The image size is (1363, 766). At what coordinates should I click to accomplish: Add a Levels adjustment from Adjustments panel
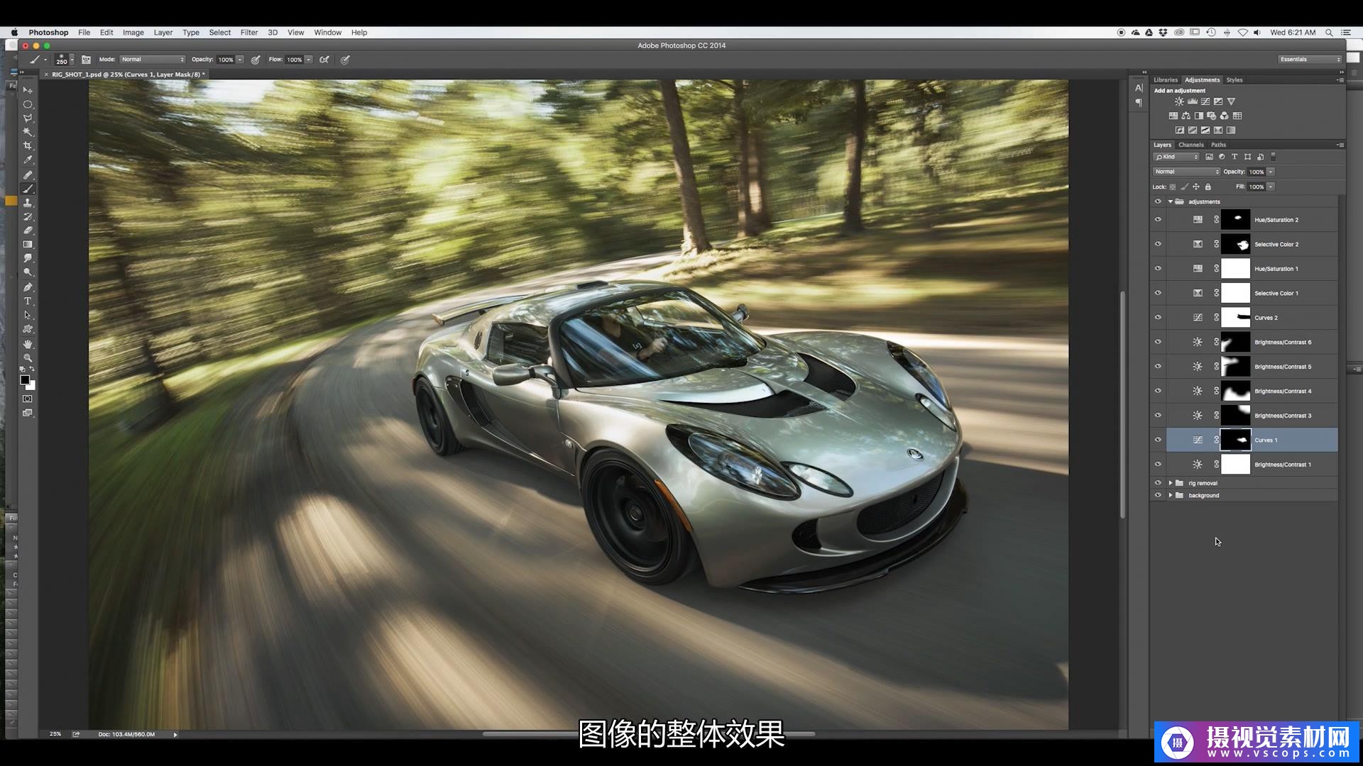[1193, 101]
